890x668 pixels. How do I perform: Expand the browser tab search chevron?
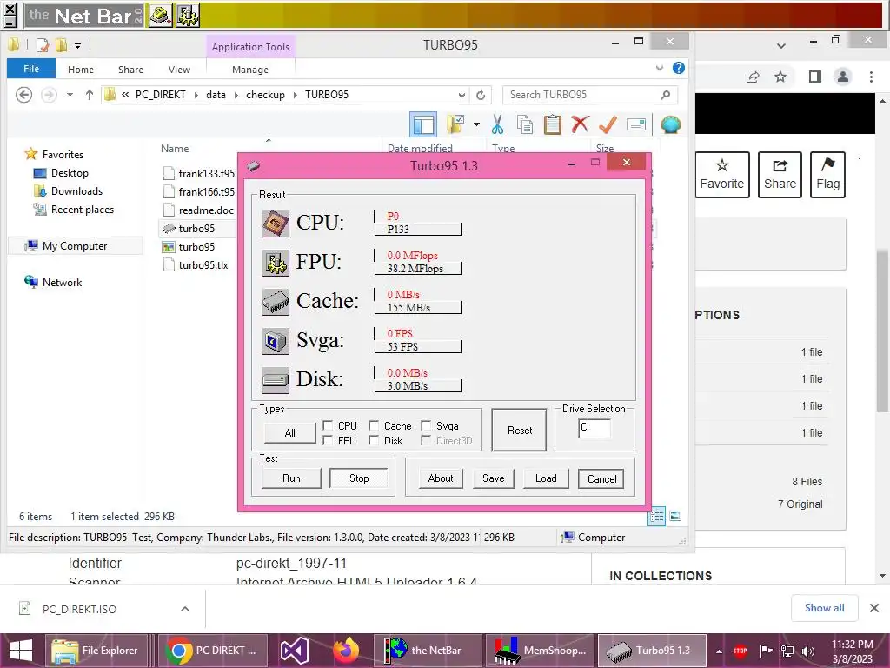pos(781,45)
